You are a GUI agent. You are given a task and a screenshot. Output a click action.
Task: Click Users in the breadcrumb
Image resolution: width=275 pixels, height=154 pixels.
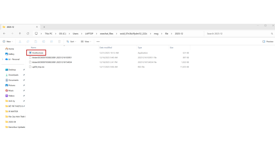pos(75,34)
